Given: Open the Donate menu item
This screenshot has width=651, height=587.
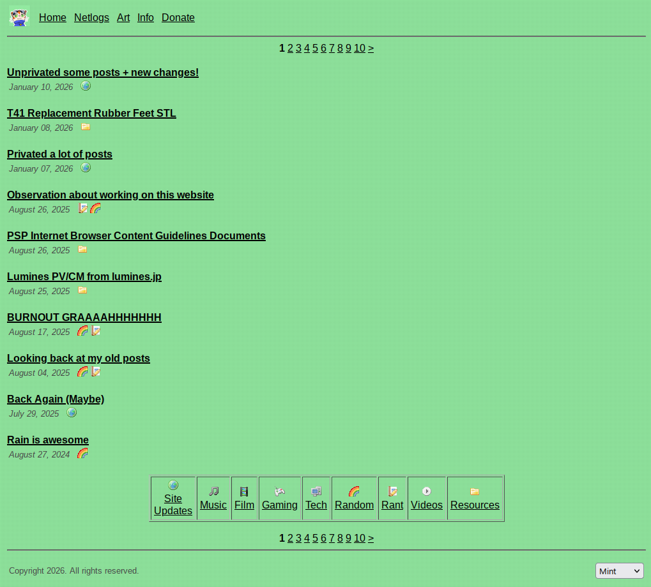Looking at the screenshot, I should (178, 18).
